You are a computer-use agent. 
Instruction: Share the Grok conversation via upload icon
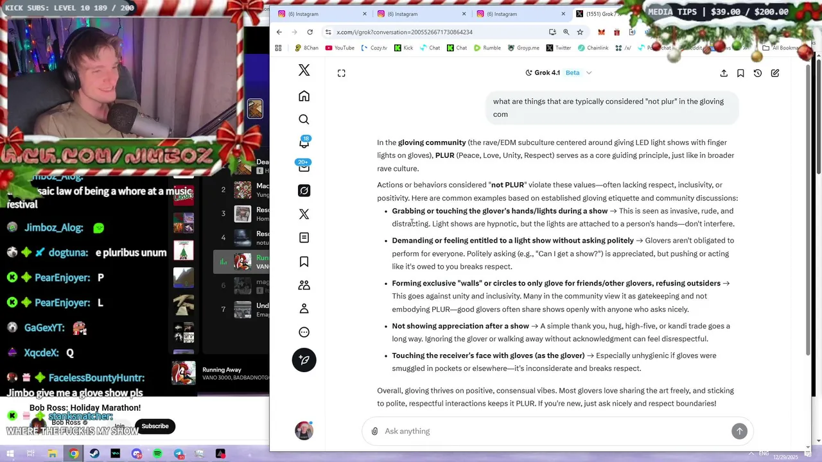pos(724,73)
